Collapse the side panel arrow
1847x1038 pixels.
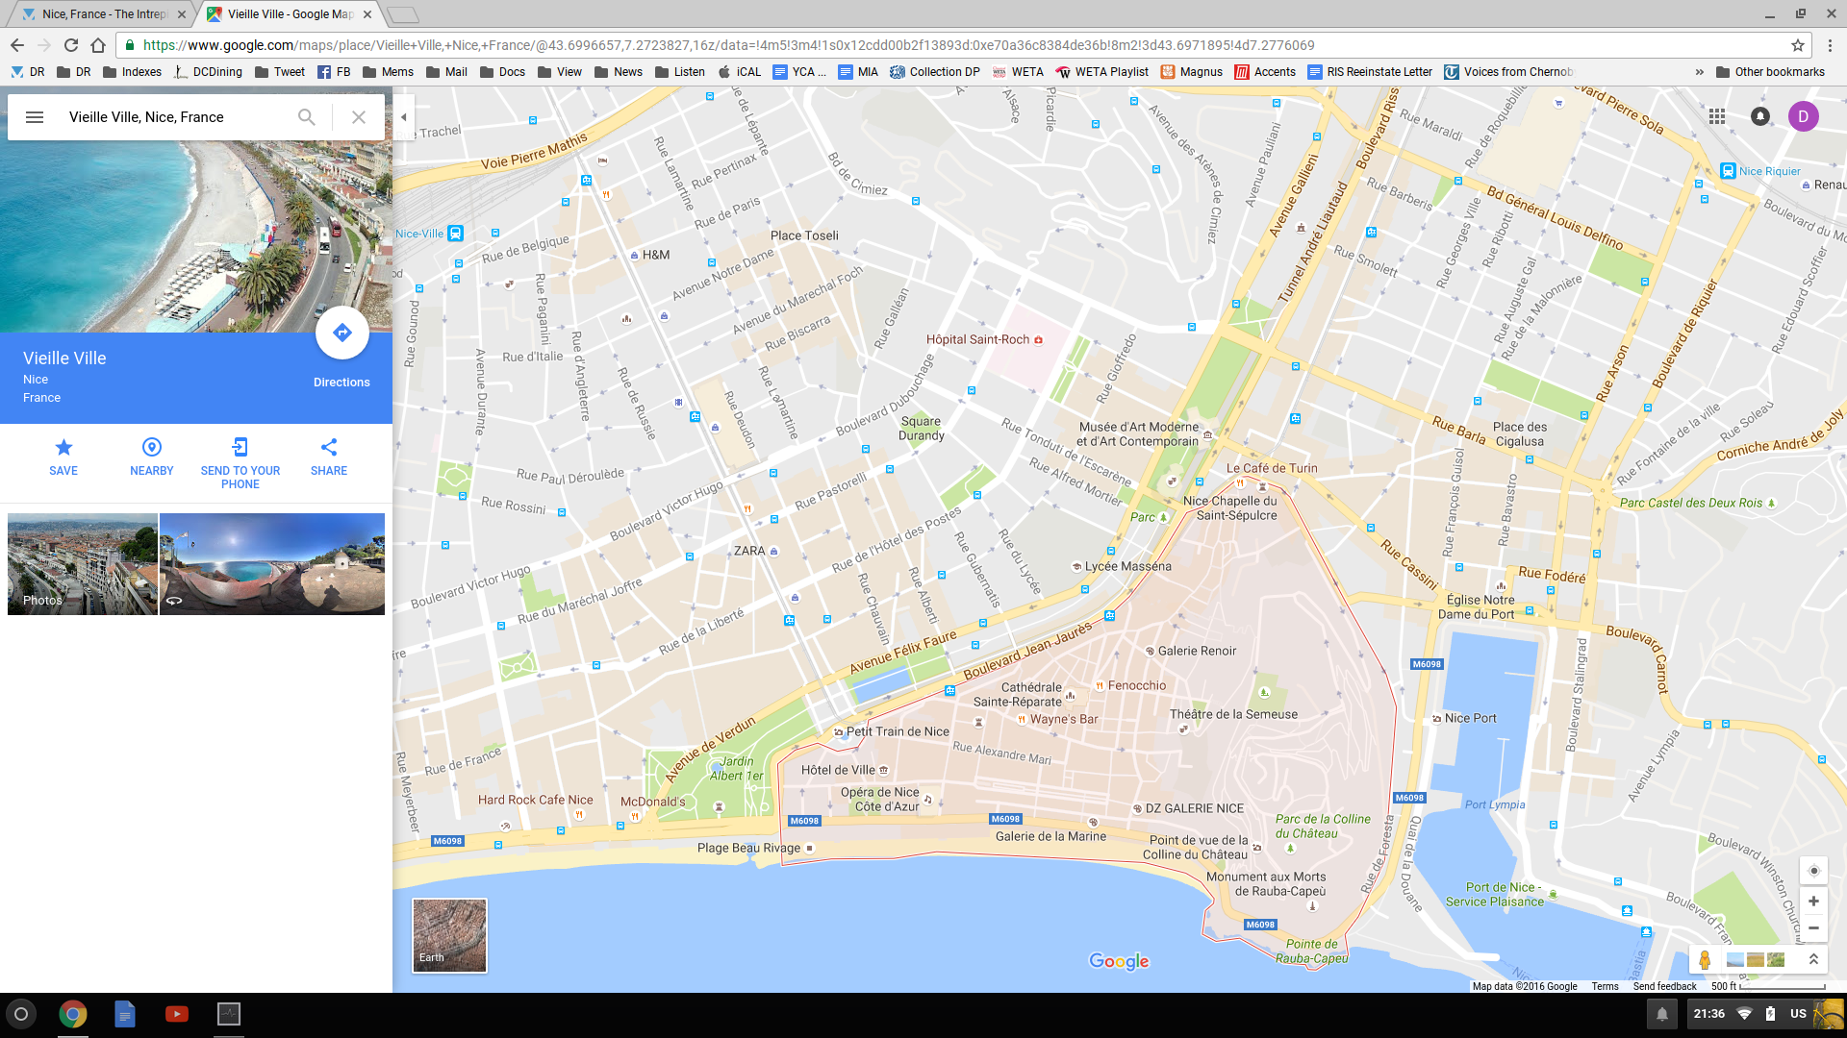coord(404,117)
